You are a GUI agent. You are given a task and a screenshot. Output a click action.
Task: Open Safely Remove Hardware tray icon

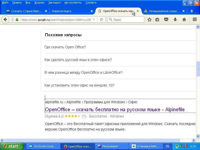pos(181,146)
